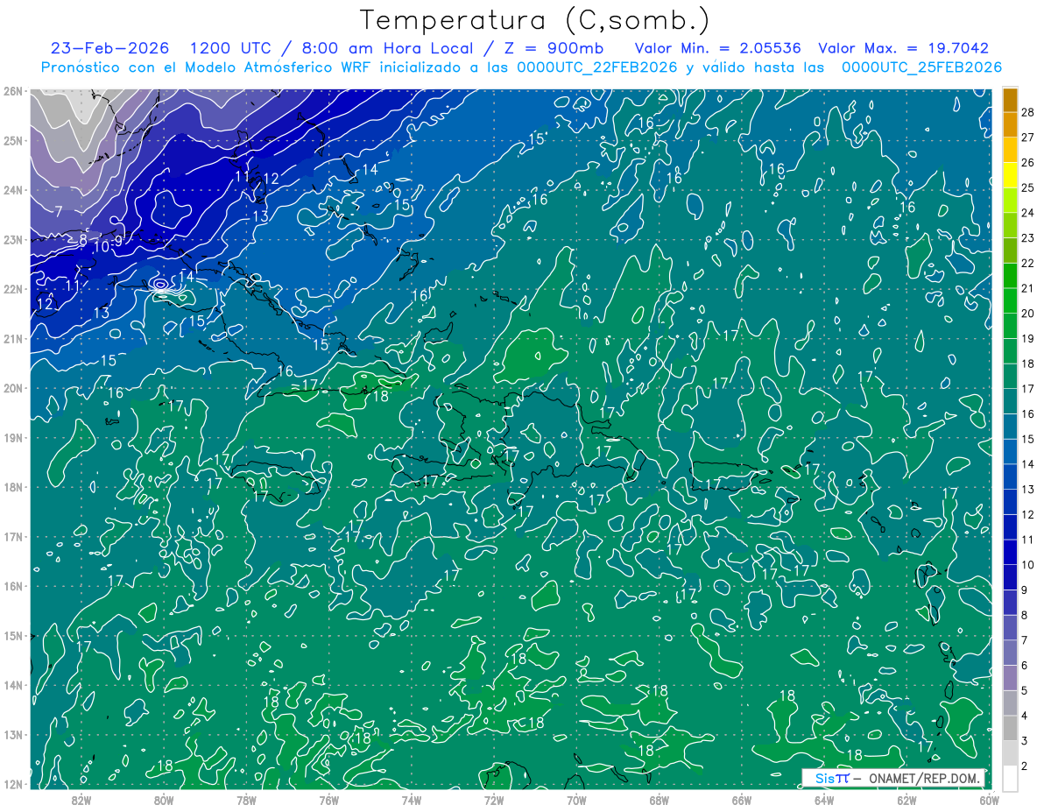The height and width of the screenshot is (812, 1051).
Task: Click the '14N' latitude axis label
Action: click(12, 685)
